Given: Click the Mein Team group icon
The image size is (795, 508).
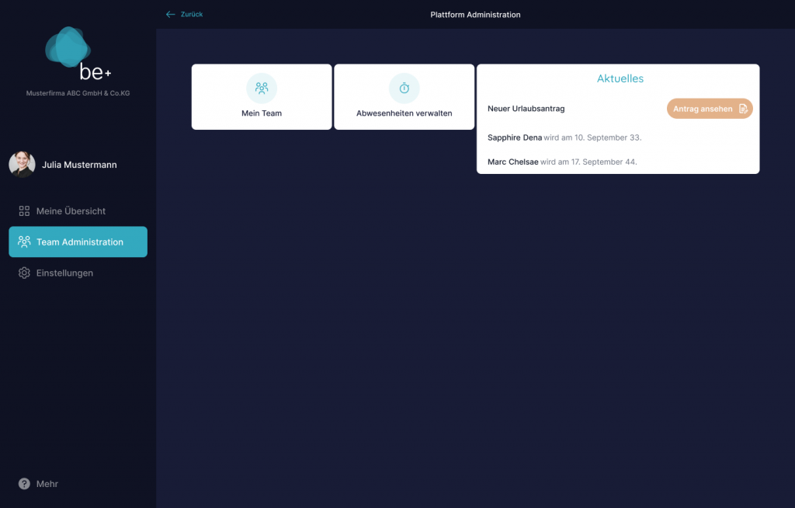Looking at the screenshot, I should (262, 89).
